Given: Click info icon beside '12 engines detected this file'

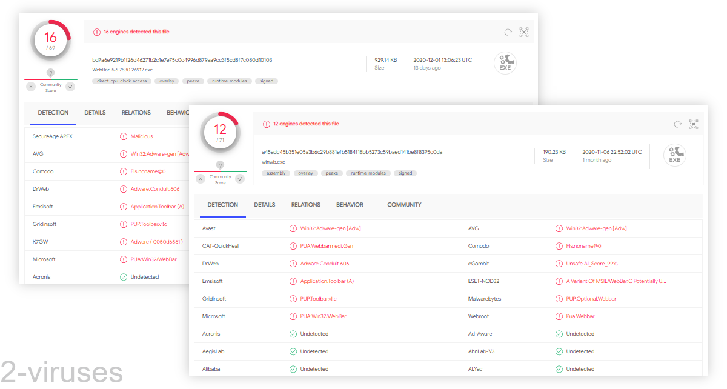Looking at the screenshot, I should click(267, 124).
